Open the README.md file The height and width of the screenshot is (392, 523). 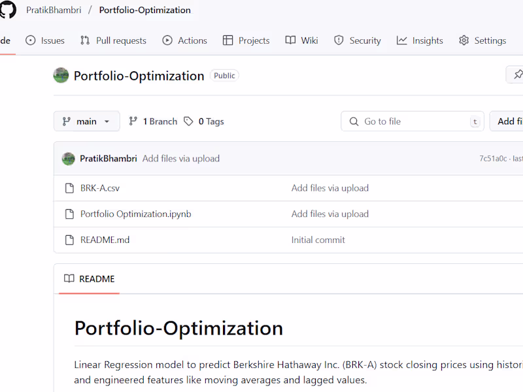point(105,240)
